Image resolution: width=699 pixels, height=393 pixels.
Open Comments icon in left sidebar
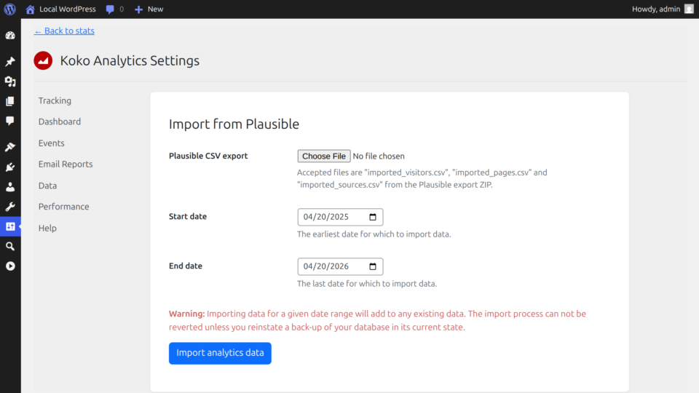[10, 122]
